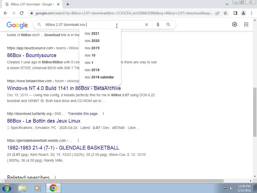The height and width of the screenshot is (193, 257).
Task: Share this page icon in address bar
Action: coord(217,13)
